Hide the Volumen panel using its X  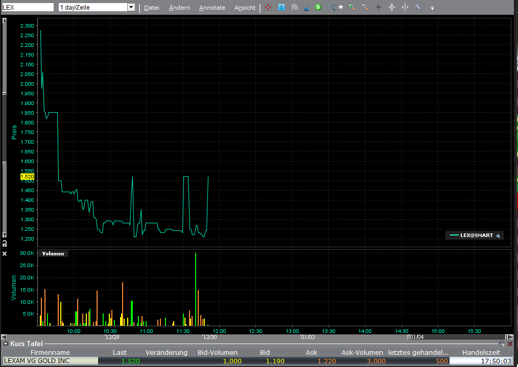[x=5, y=253]
